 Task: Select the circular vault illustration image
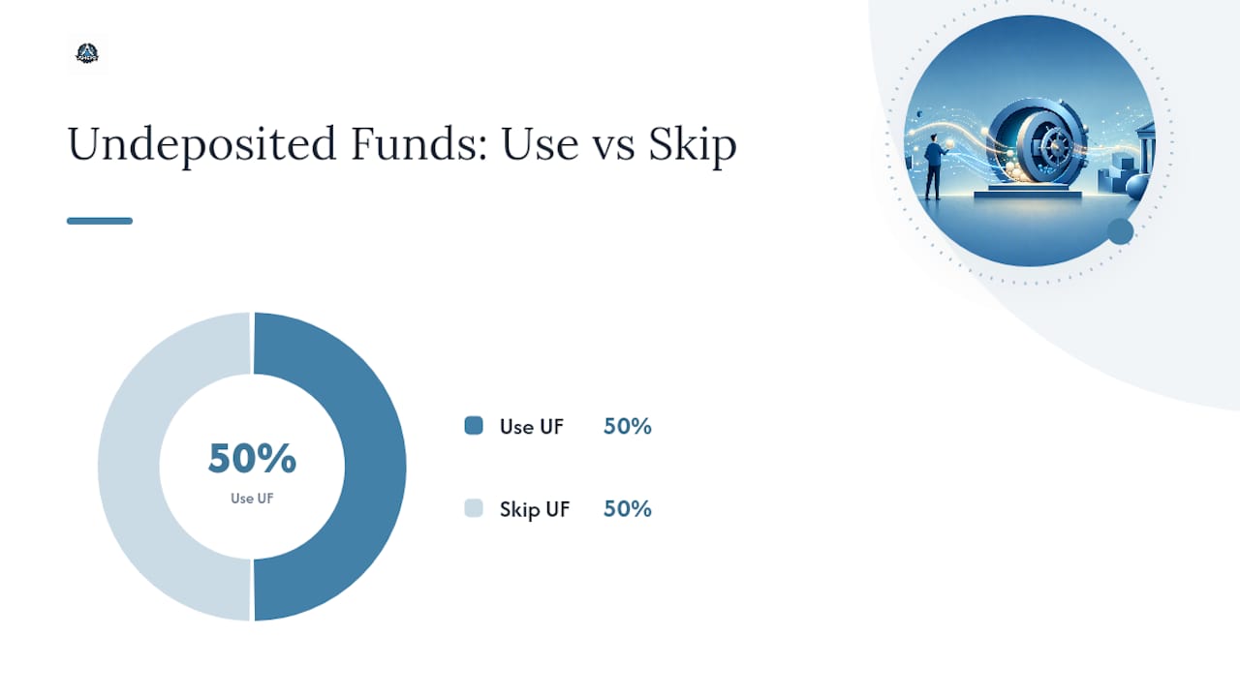tap(1030, 140)
